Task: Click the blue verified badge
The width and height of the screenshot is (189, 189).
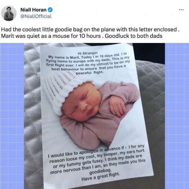Action: 50,10
